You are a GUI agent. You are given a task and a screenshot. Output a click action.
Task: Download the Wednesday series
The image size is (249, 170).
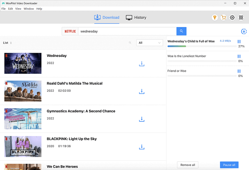click(x=142, y=64)
